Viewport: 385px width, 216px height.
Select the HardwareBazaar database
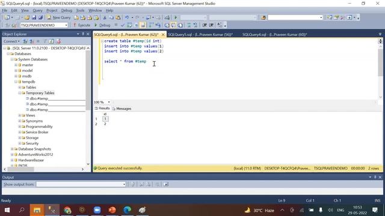(x=31, y=160)
